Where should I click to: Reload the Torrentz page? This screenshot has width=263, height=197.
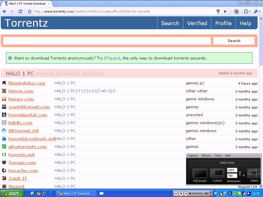click(20, 11)
